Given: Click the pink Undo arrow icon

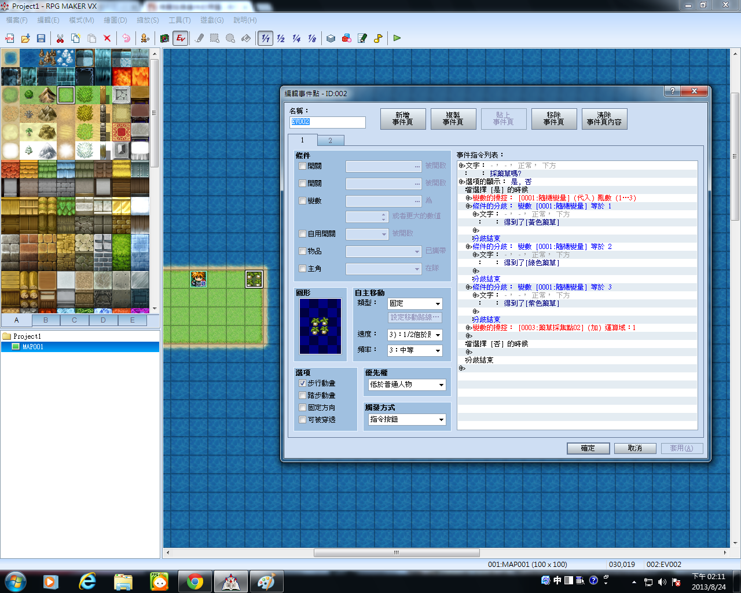Looking at the screenshot, I should tap(126, 38).
